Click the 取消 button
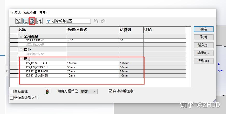226x114 pixels. [x=203, y=37]
